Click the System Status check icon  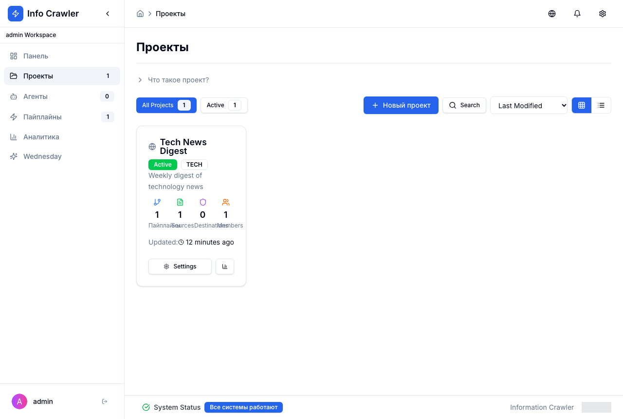146,407
